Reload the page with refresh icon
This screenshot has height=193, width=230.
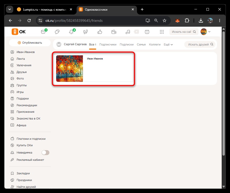(29, 21)
